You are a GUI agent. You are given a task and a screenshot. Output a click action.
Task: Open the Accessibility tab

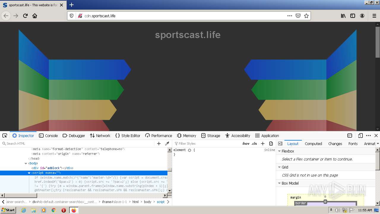click(237, 136)
